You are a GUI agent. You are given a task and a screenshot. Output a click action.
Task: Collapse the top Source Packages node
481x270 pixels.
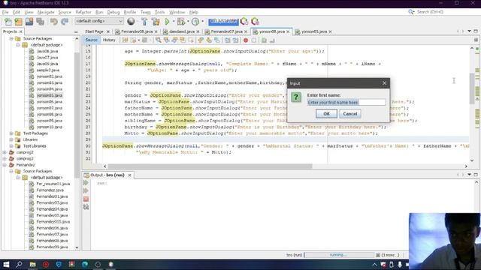11,38
